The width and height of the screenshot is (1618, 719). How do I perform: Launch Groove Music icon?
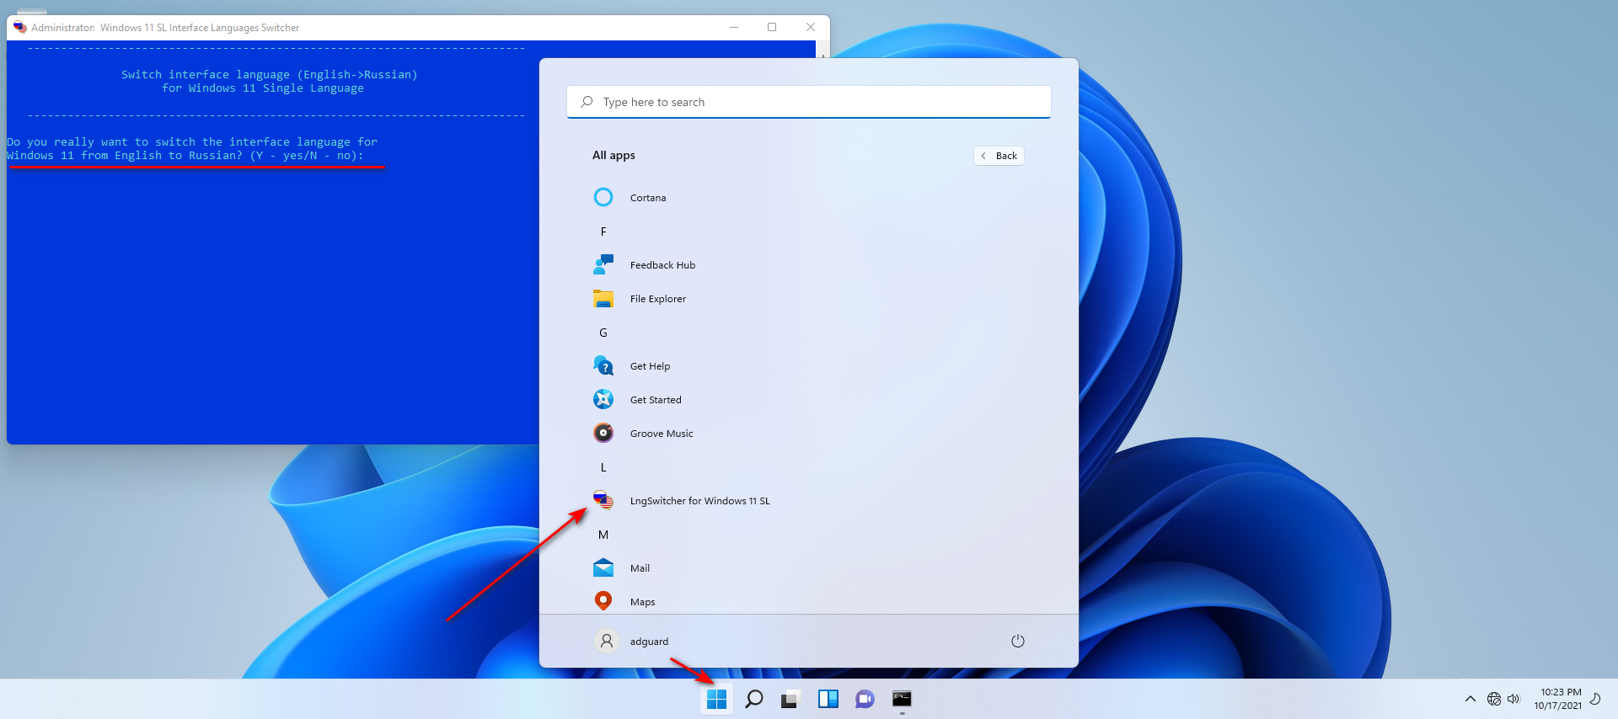[x=603, y=433]
